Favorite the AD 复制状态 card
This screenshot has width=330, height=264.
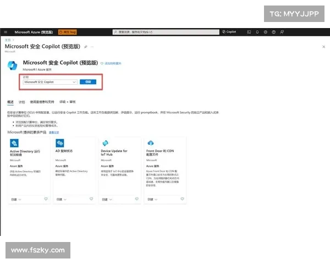(91, 199)
